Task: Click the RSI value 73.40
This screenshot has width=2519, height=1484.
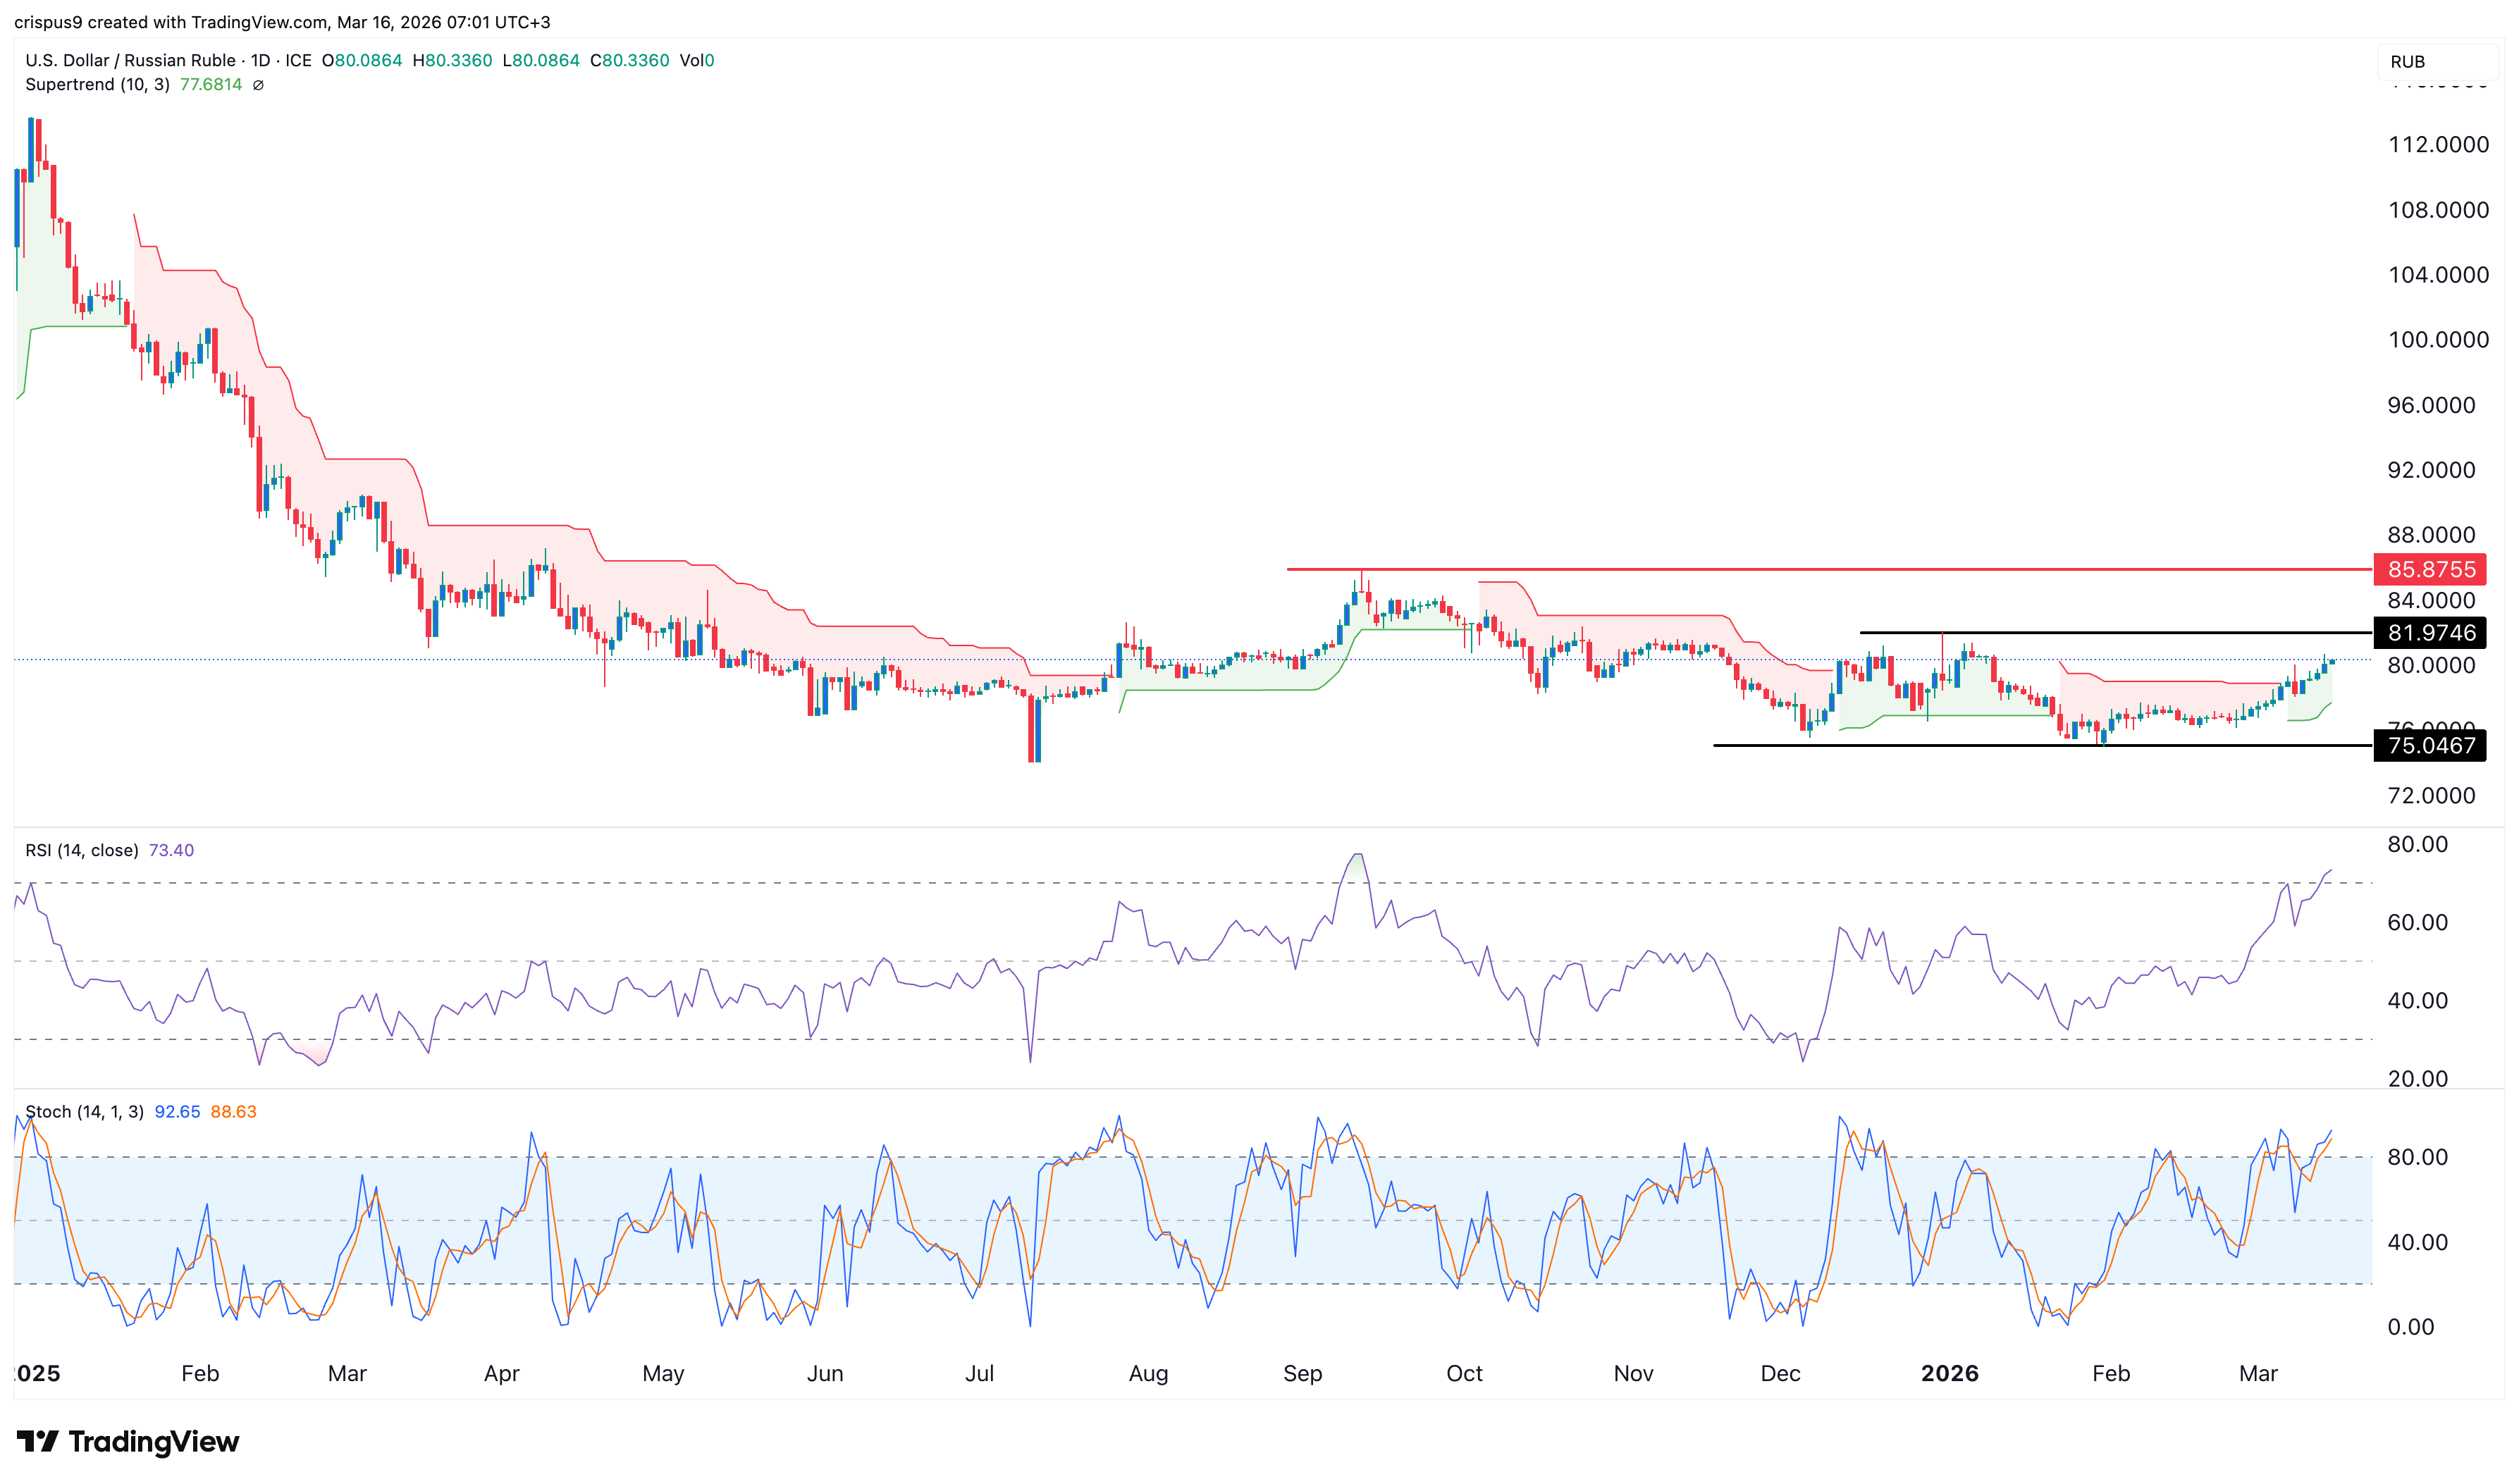Action: click(171, 850)
